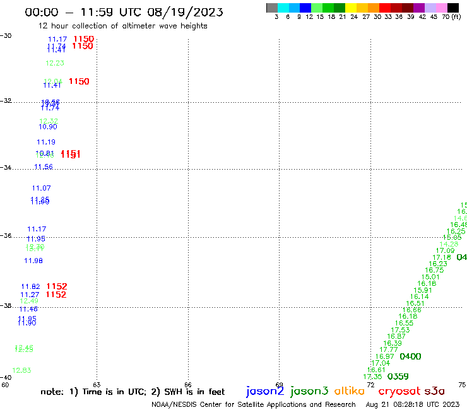
Task: Click the longitude axis label 63
Action: click(x=97, y=385)
